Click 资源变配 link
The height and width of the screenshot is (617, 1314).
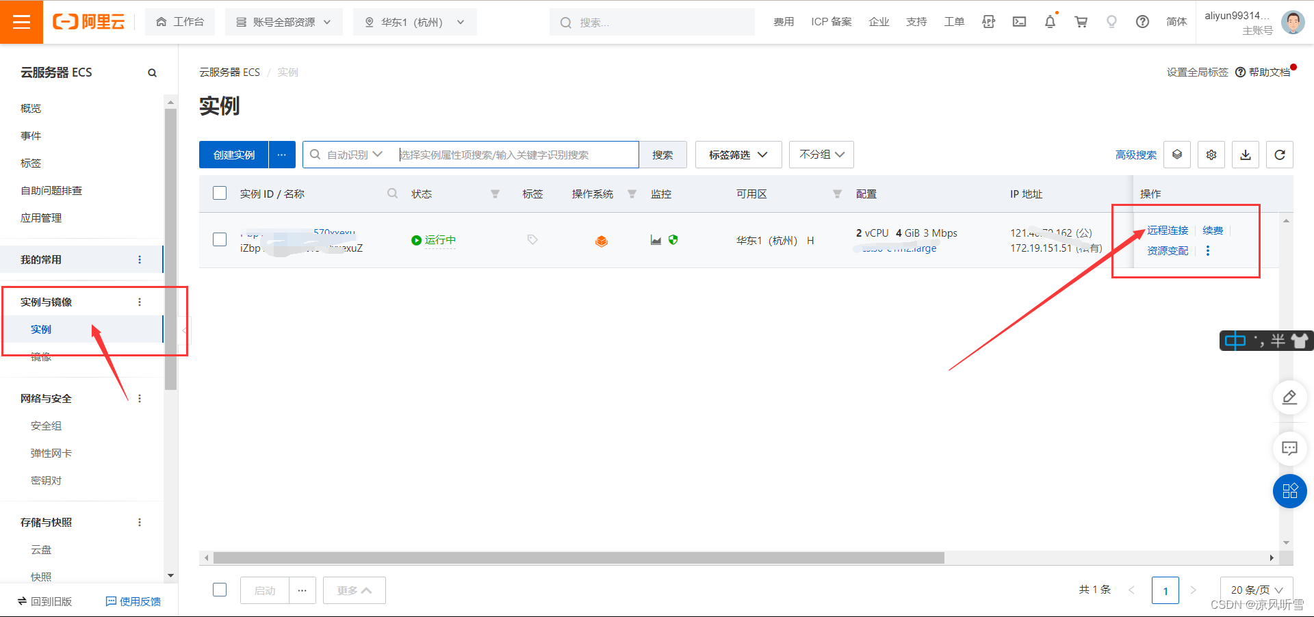pos(1168,250)
